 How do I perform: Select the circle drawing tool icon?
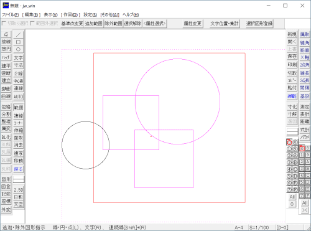coord(18,49)
